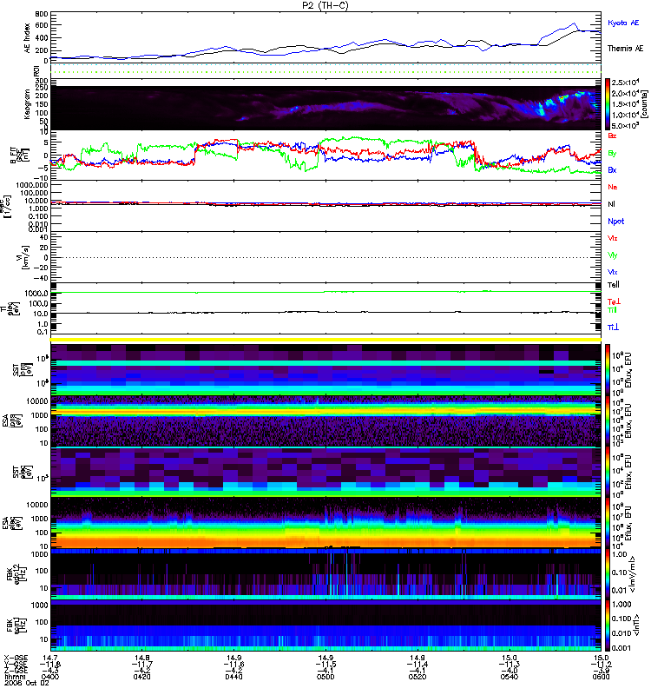Click the Keogram y-axis label
The image size is (651, 695).
click(27, 104)
